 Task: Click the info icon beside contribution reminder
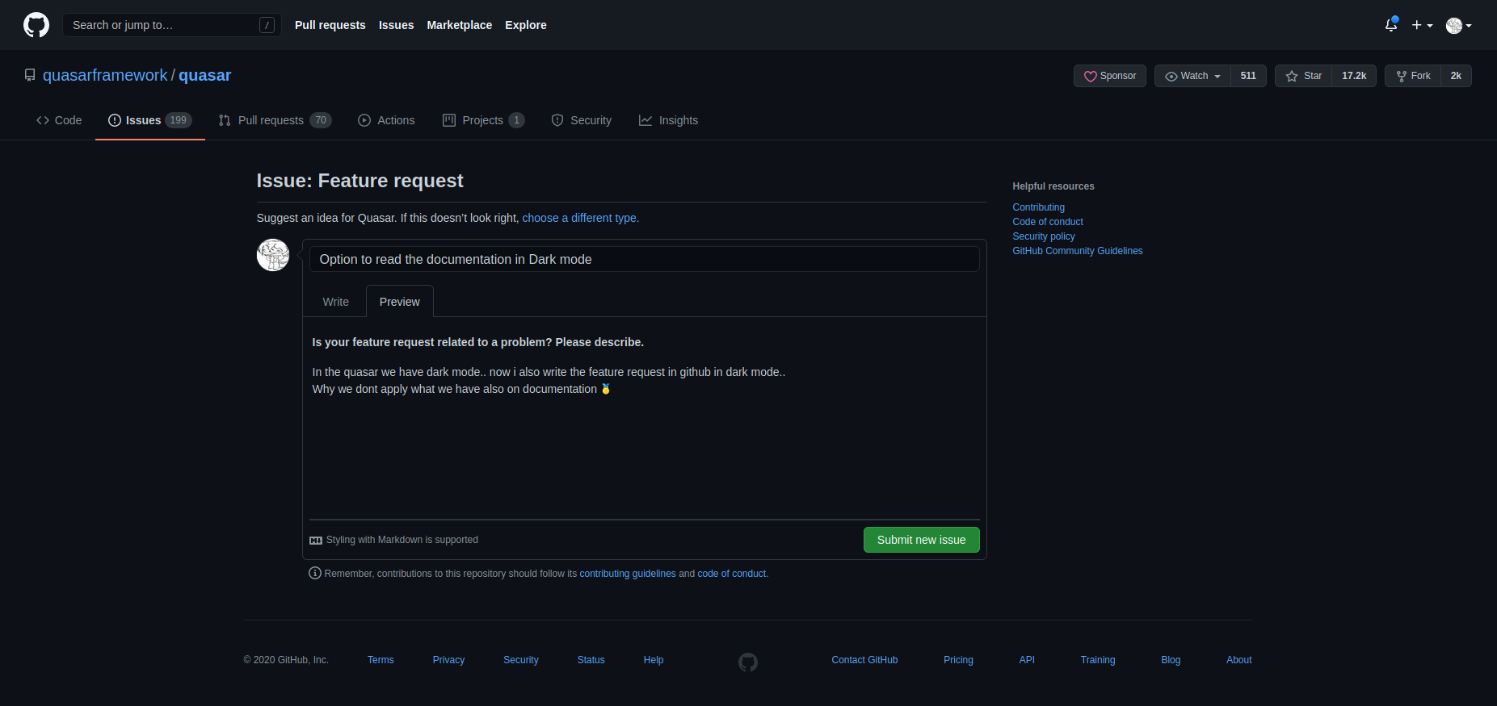315,573
